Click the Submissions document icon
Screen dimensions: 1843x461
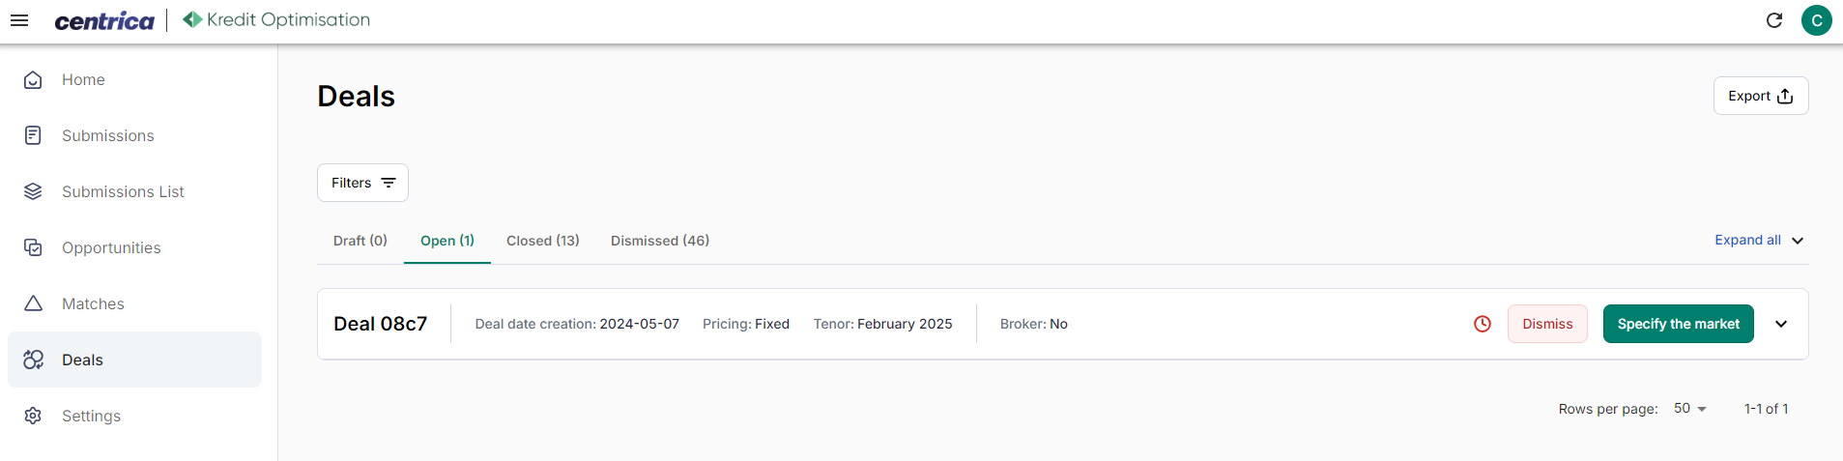[x=33, y=136]
